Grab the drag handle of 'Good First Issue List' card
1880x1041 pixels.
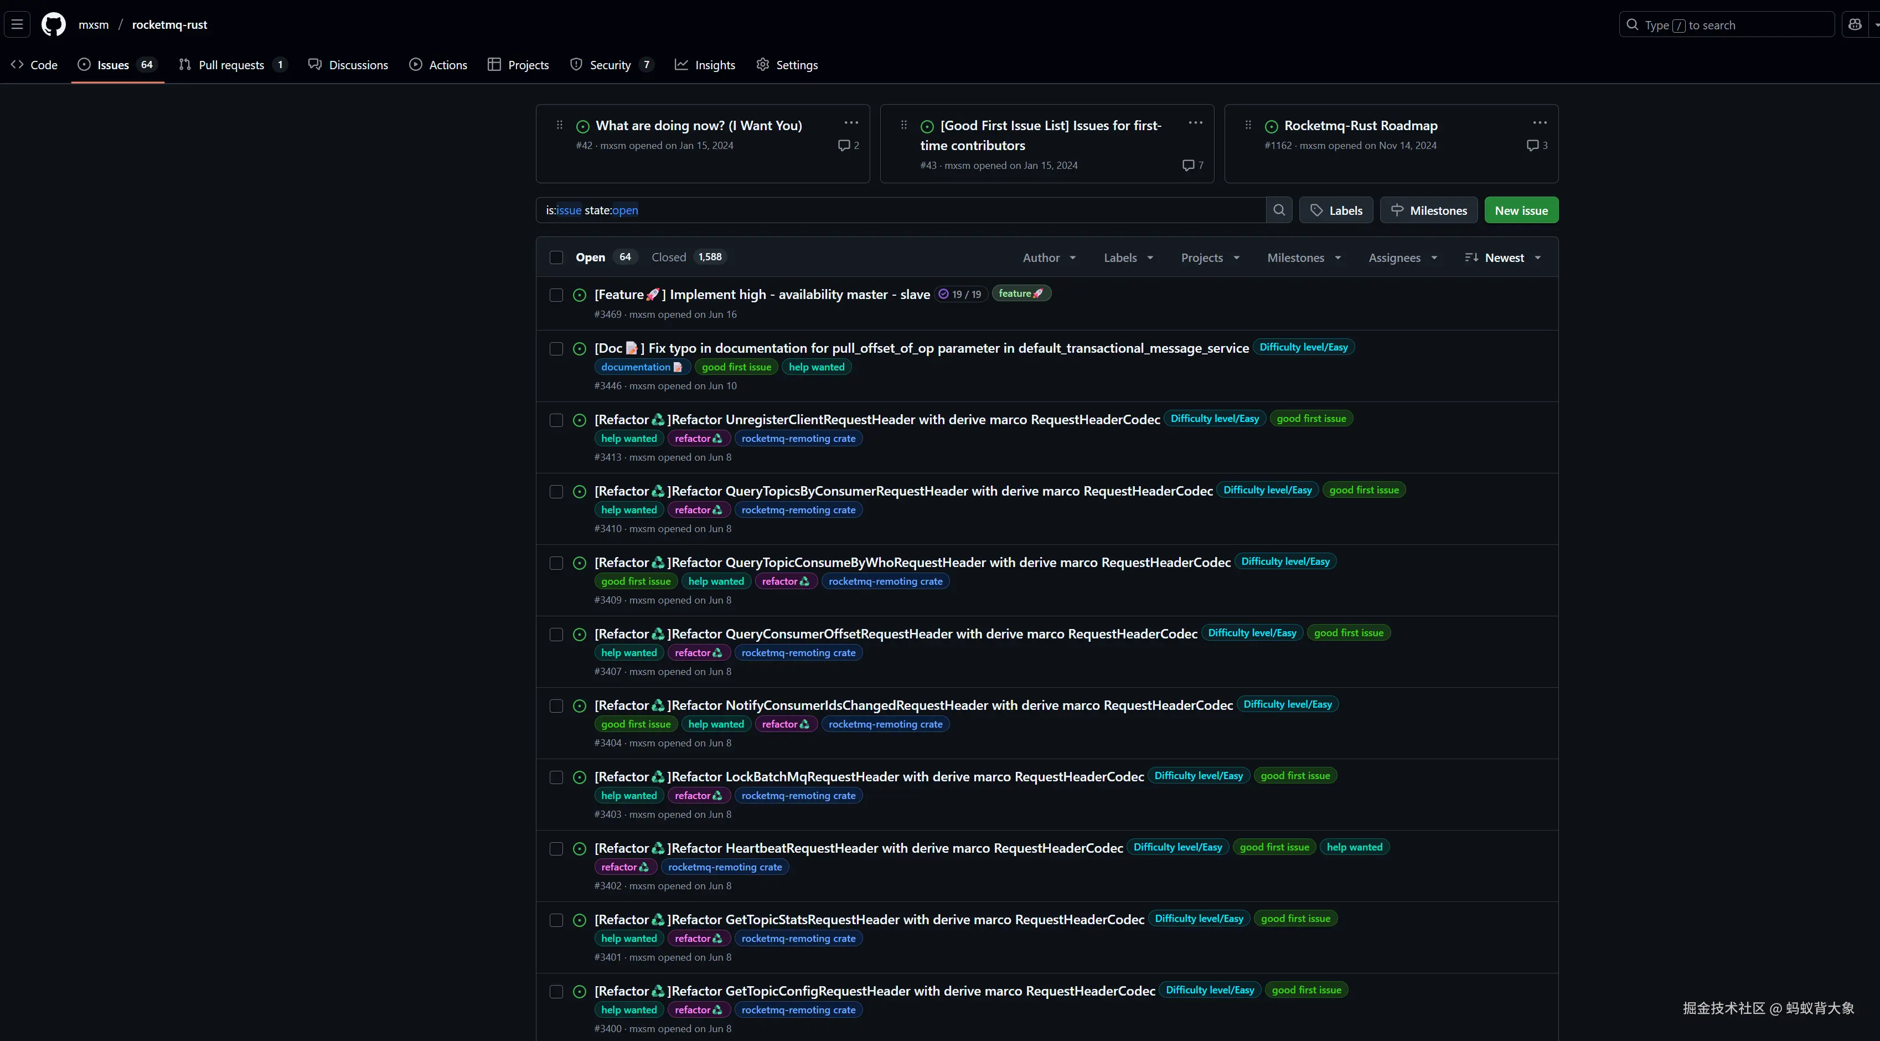pyautogui.click(x=904, y=125)
